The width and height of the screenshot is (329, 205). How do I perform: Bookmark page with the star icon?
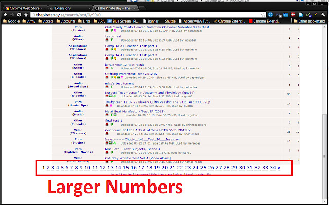click(263, 15)
